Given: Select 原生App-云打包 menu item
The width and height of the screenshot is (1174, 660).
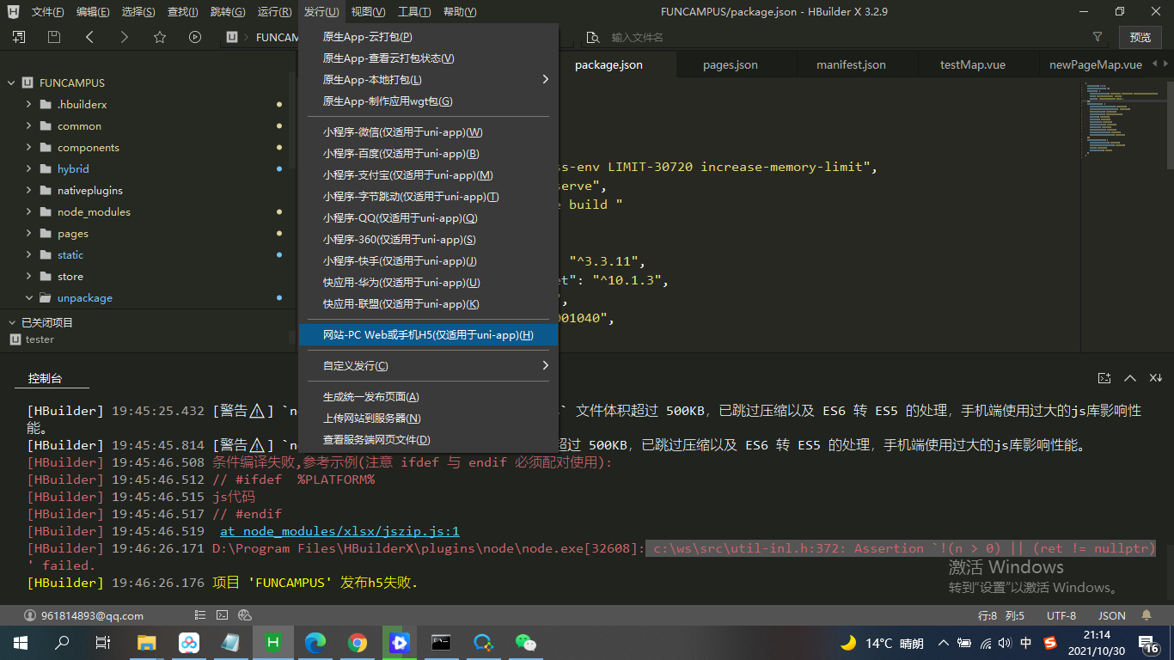Looking at the screenshot, I should [428, 37].
